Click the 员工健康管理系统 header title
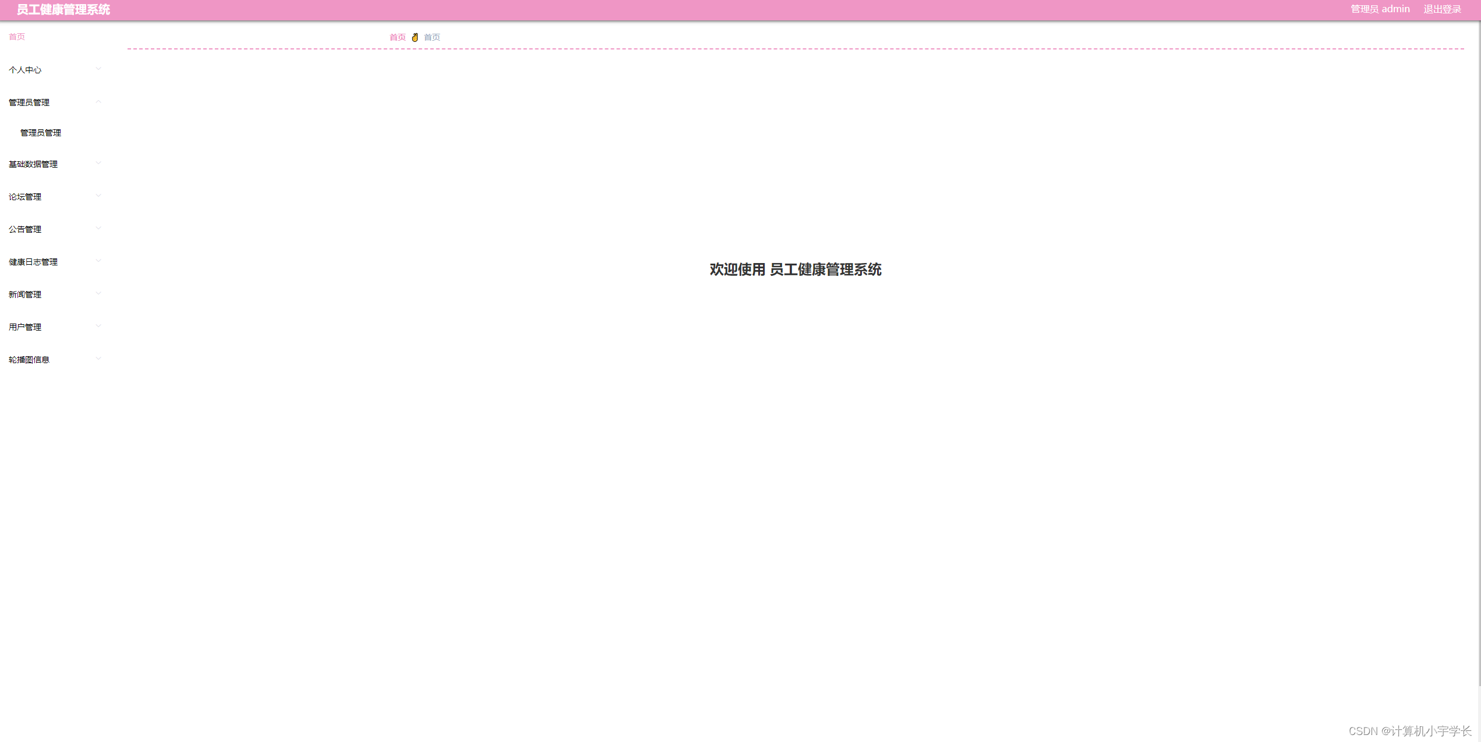Image resolution: width=1481 pixels, height=742 pixels. 63,10
